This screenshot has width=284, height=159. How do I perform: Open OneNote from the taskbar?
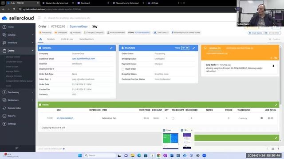click(165, 155)
